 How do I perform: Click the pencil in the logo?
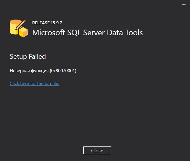[x=21, y=25]
